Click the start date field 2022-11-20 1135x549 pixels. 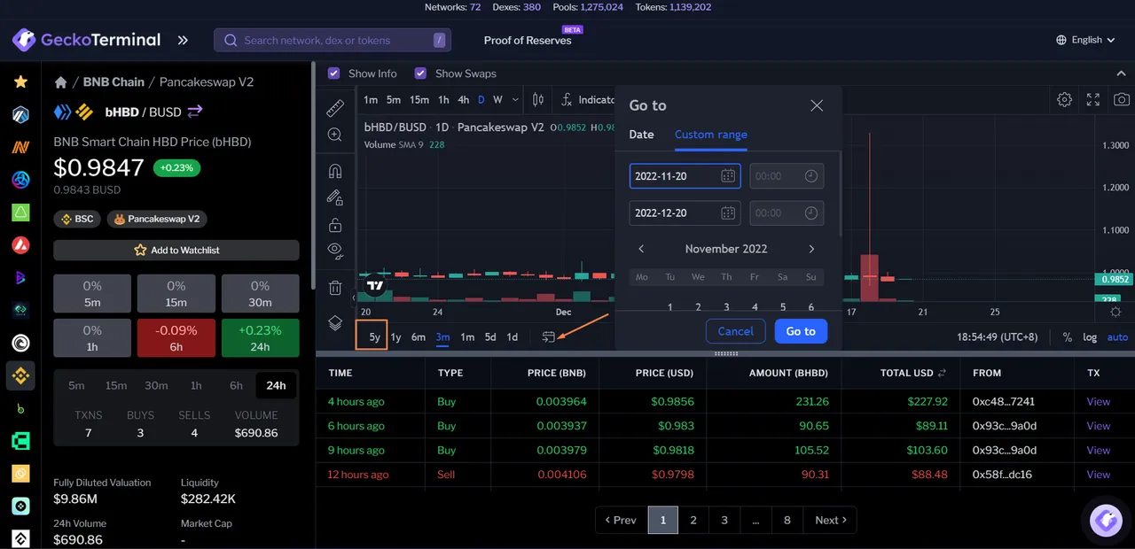click(685, 176)
